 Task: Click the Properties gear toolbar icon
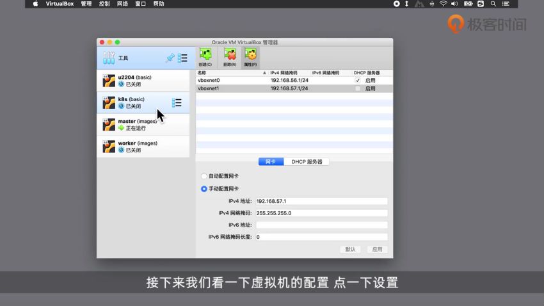point(250,57)
